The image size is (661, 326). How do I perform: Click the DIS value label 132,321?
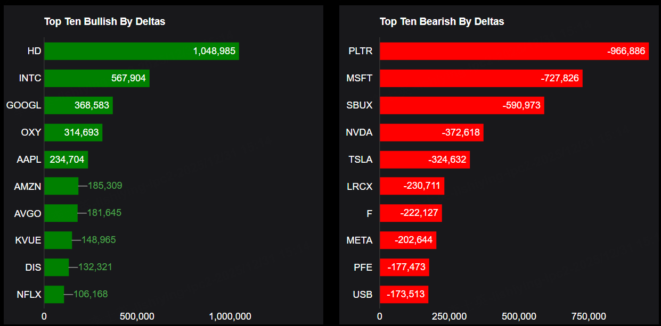pyautogui.click(x=95, y=267)
